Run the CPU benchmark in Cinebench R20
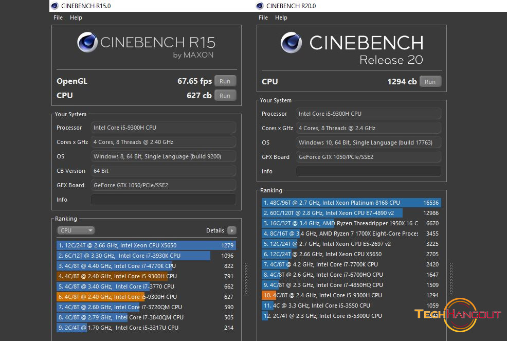 point(430,82)
